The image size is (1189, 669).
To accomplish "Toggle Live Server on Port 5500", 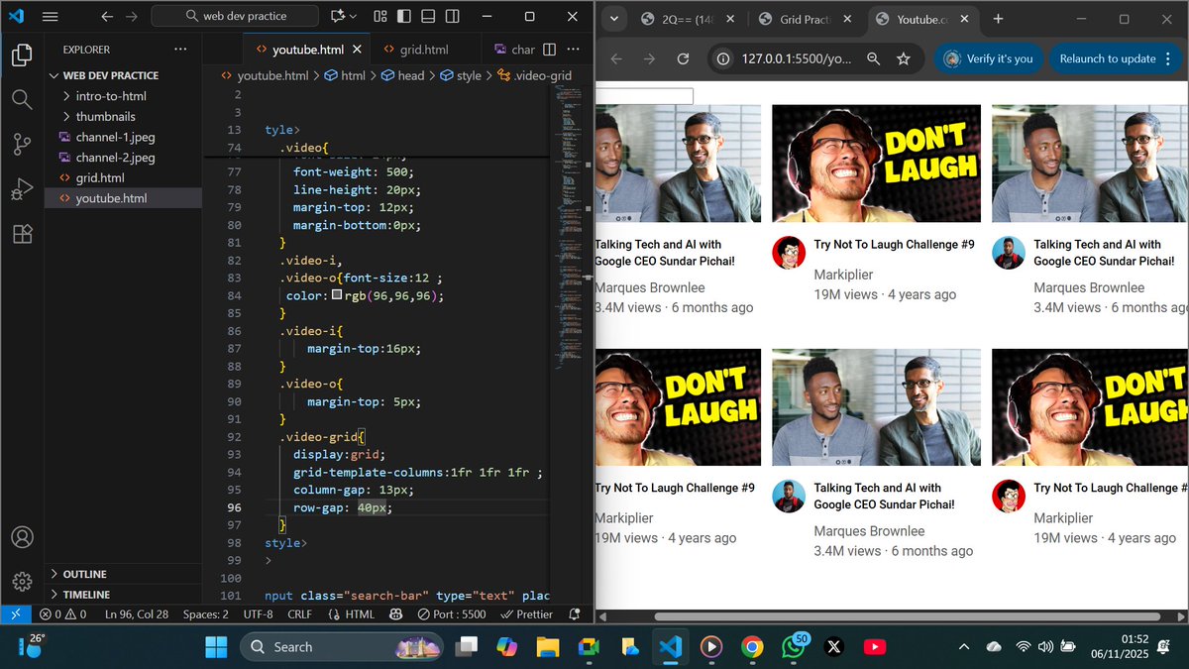I will [x=453, y=614].
